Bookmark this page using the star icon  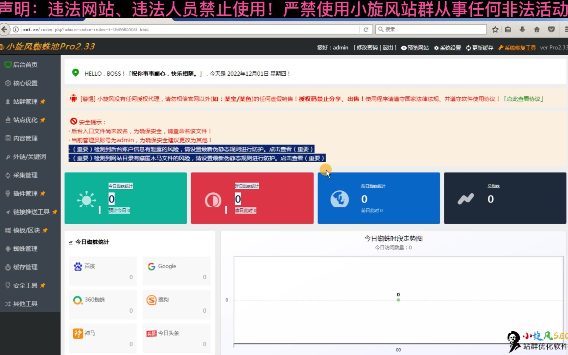pos(495,30)
